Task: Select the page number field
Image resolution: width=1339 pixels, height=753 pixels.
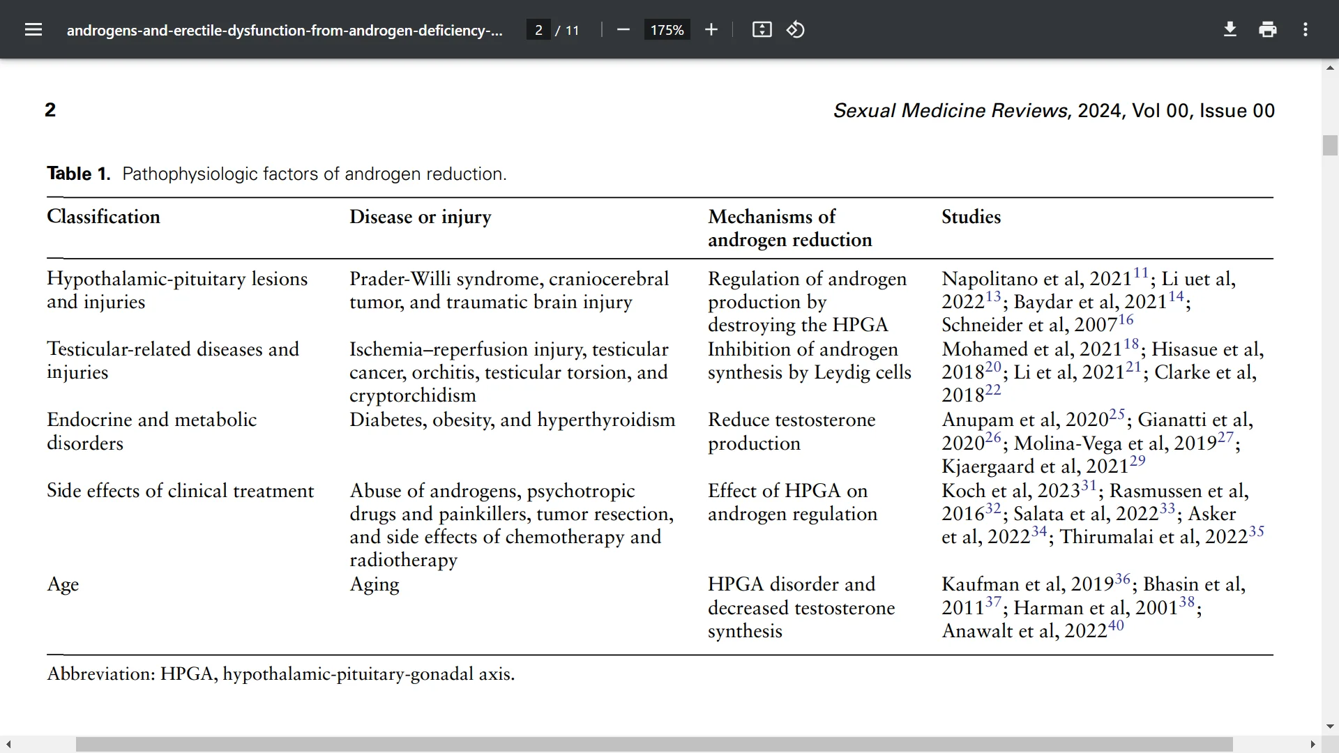Action: point(538,30)
